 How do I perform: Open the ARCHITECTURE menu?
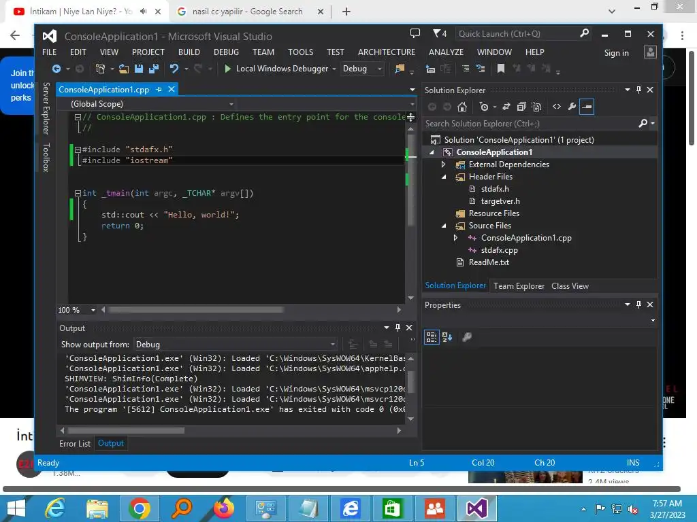pos(387,52)
